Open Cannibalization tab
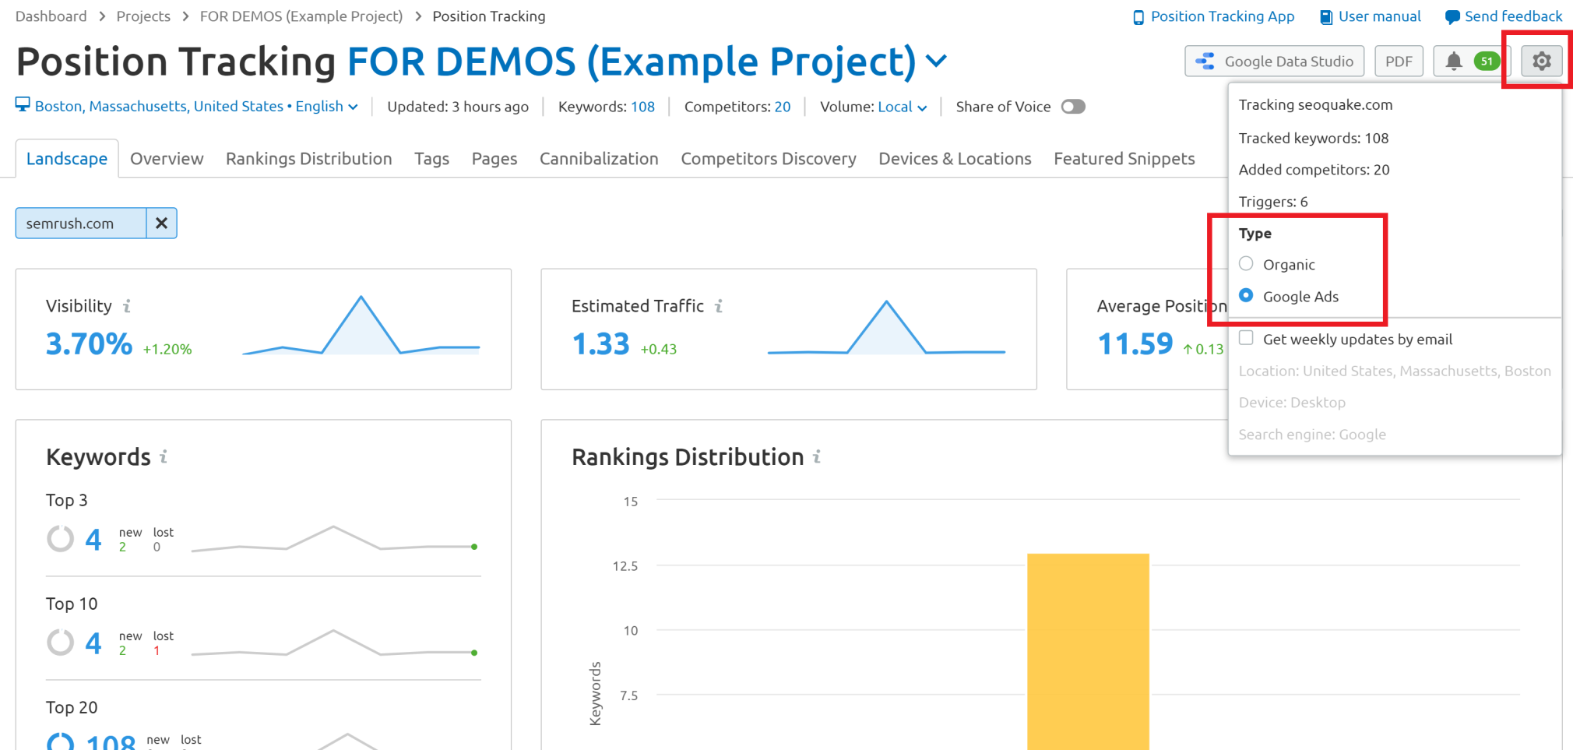Viewport: 1573px width, 750px height. tap(599, 159)
